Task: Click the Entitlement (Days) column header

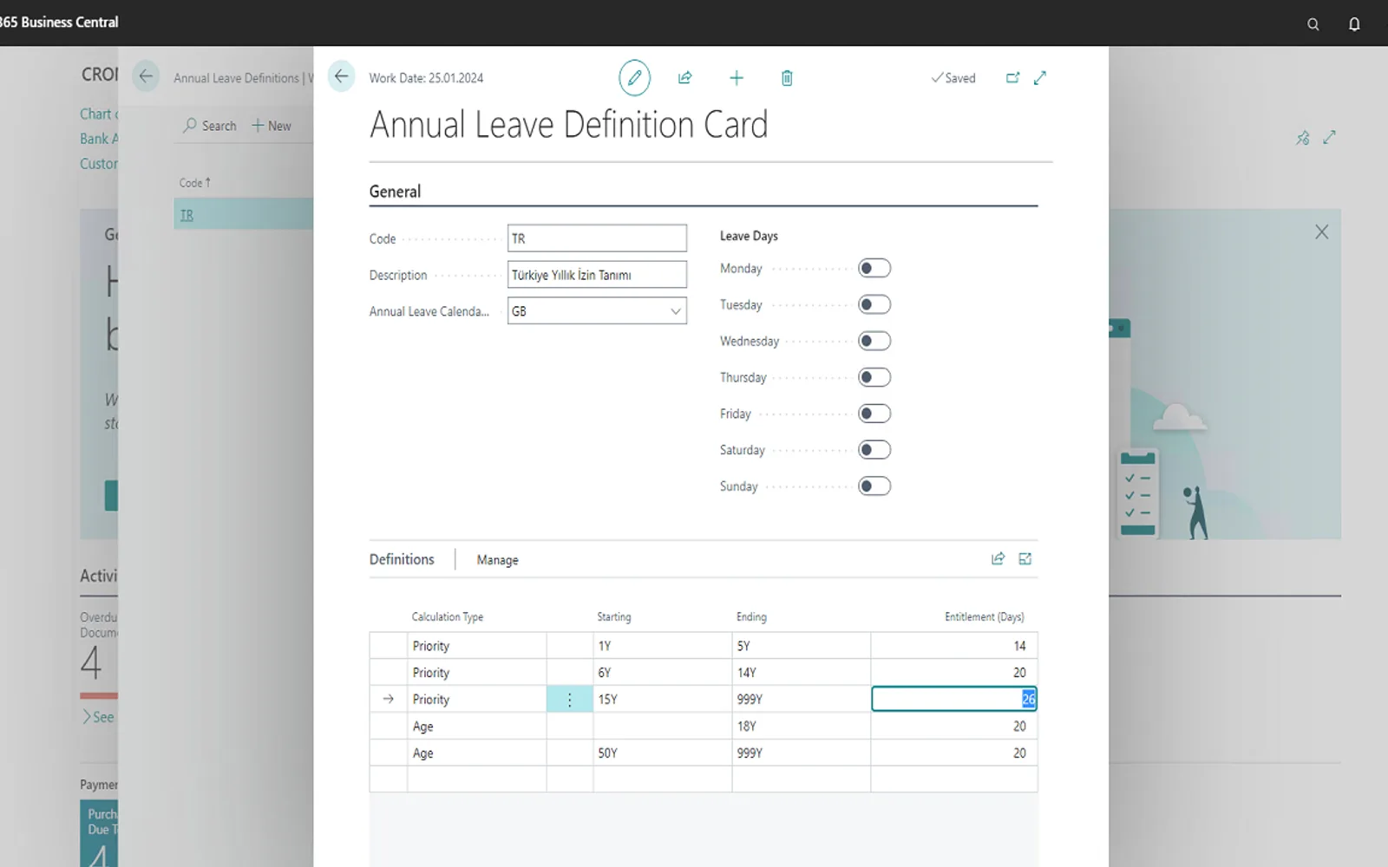Action: (x=985, y=617)
